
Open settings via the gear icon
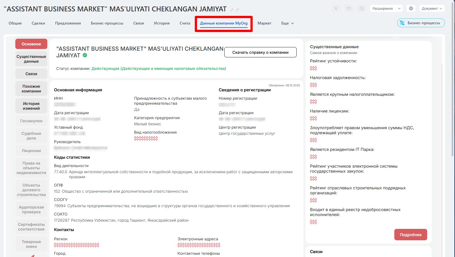click(x=411, y=8)
